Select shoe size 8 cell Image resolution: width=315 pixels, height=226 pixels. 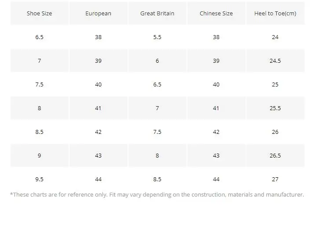pos(39,108)
